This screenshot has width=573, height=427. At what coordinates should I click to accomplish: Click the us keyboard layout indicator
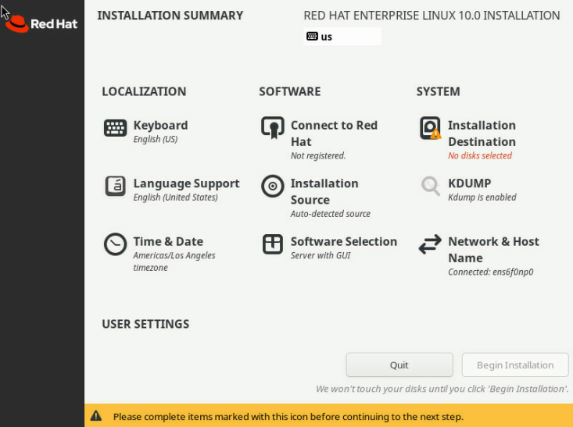(x=342, y=37)
